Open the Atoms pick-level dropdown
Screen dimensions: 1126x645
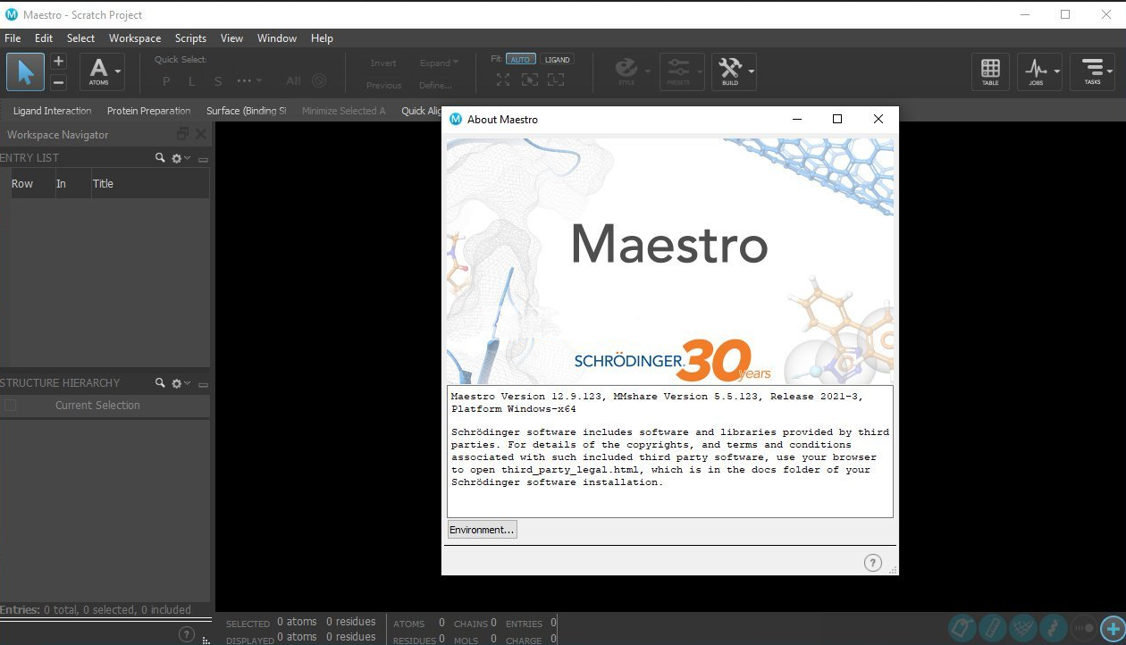pyautogui.click(x=102, y=71)
